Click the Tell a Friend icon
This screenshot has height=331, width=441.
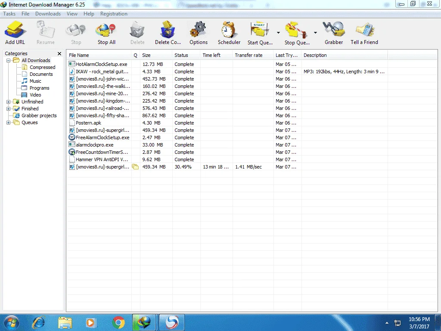pyautogui.click(x=365, y=30)
